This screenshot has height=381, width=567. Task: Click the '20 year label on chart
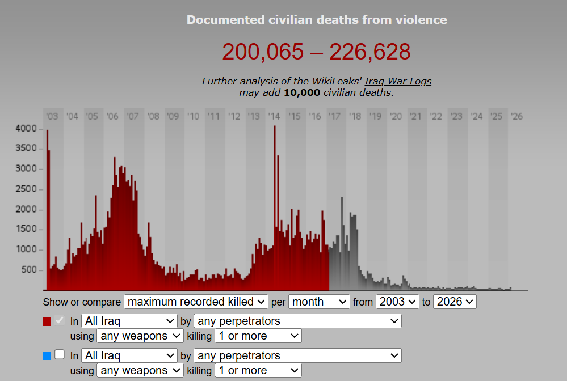[396, 116]
